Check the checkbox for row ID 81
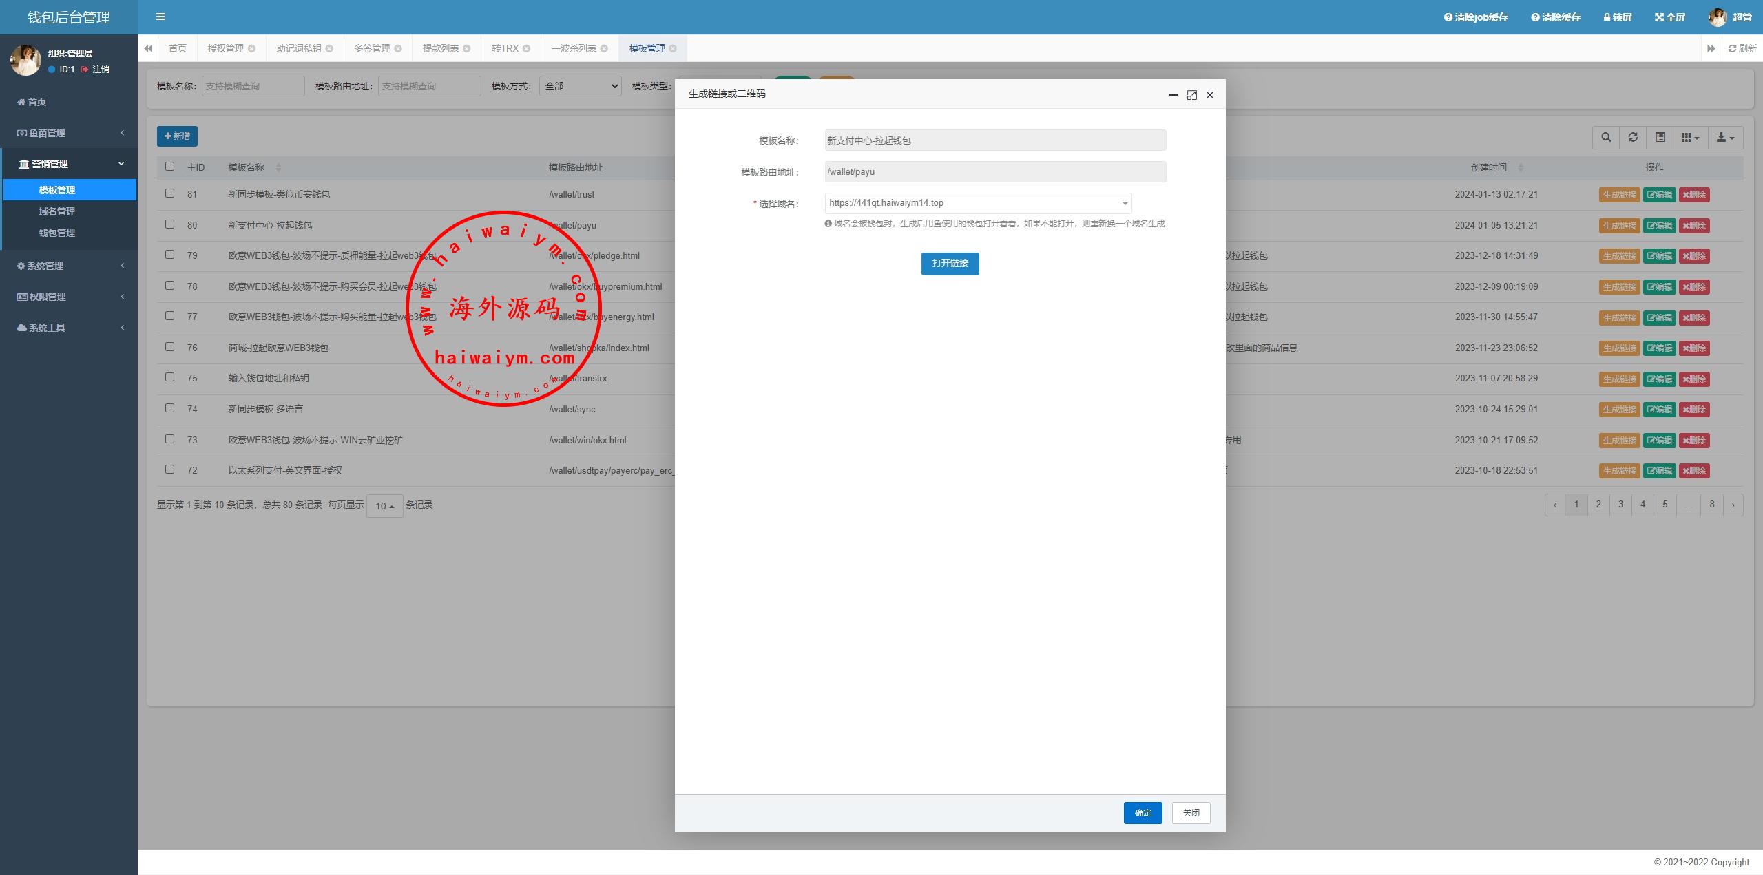This screenshot has height=875, width=1763. pos(169,193)
